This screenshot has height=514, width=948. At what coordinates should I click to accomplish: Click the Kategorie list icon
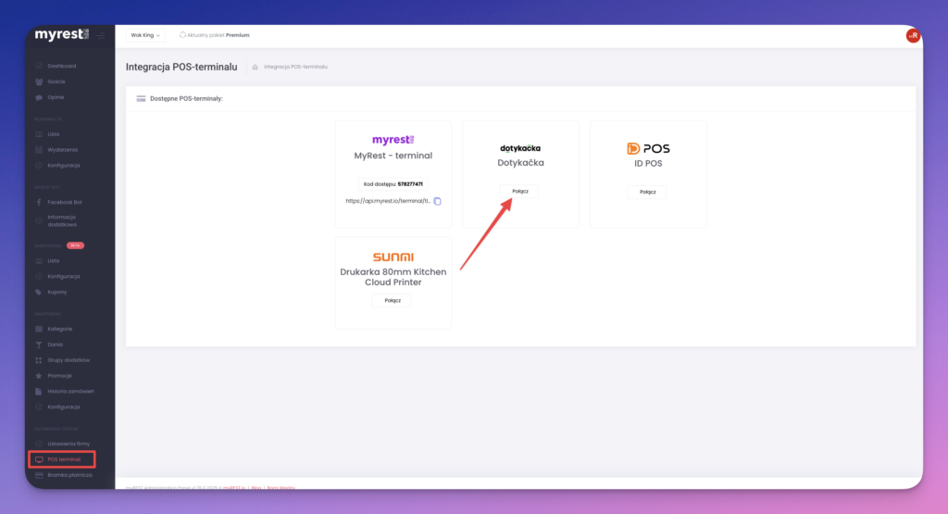pyautogui.click(x=39, y=329)
